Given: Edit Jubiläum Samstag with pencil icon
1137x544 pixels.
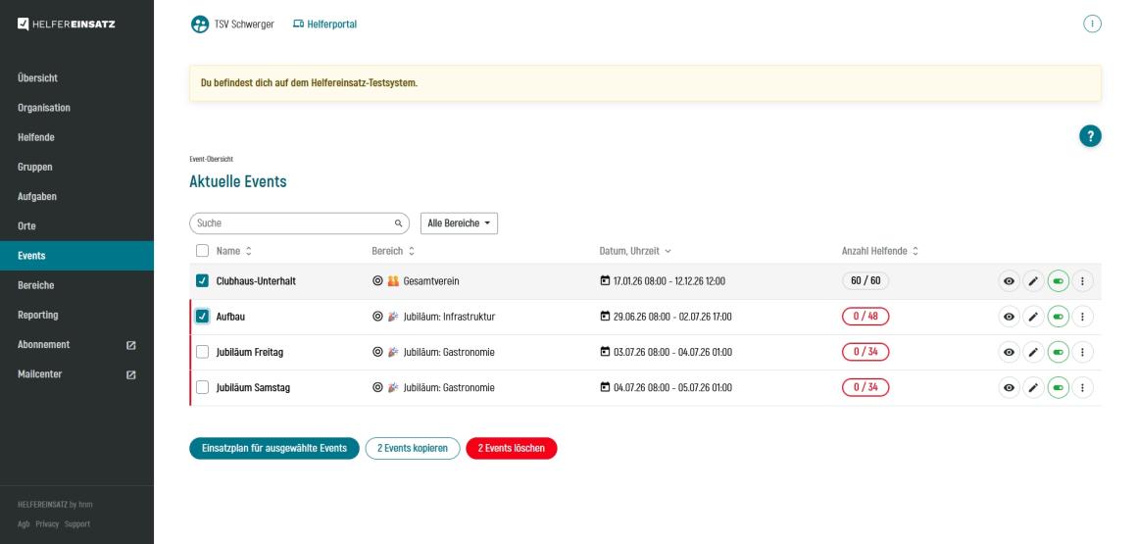Looking at the screenshot, I should [1033, 388].
